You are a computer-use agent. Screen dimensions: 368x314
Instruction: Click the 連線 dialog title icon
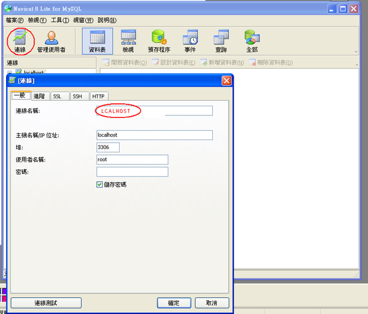pos(12,80)
